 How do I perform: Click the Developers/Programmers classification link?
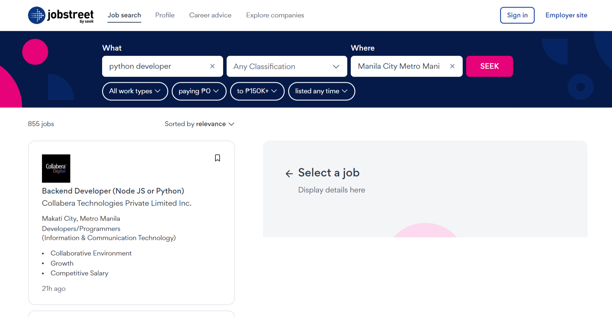(x=81, y=229)
